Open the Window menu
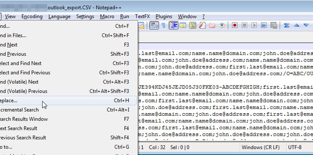Viewport: 313px width, 155px height. click(187, 16)
